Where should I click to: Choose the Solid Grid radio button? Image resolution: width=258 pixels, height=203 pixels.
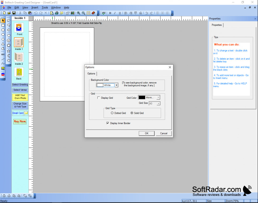pyautogui.click(x=132, y=113)
